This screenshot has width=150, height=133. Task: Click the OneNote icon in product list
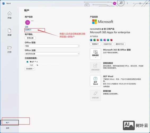[104, 40]
